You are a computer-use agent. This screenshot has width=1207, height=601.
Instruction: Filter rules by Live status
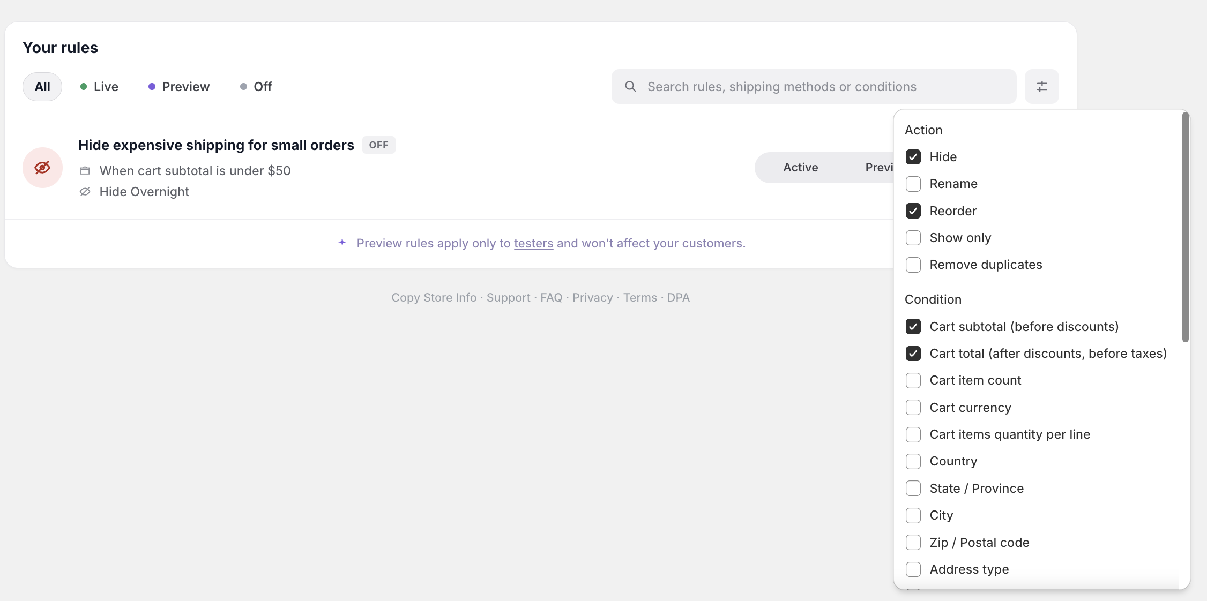[x=99, y=87]
